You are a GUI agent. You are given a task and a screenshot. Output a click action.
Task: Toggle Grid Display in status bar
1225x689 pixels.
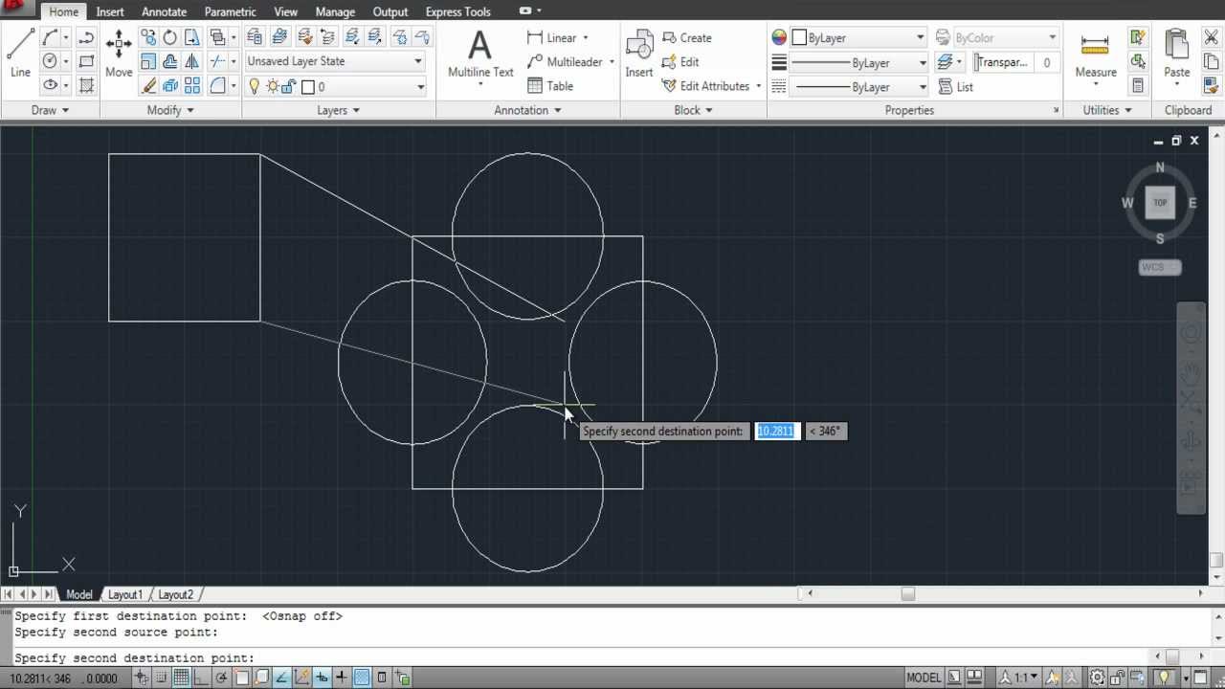tap(181, 678)
